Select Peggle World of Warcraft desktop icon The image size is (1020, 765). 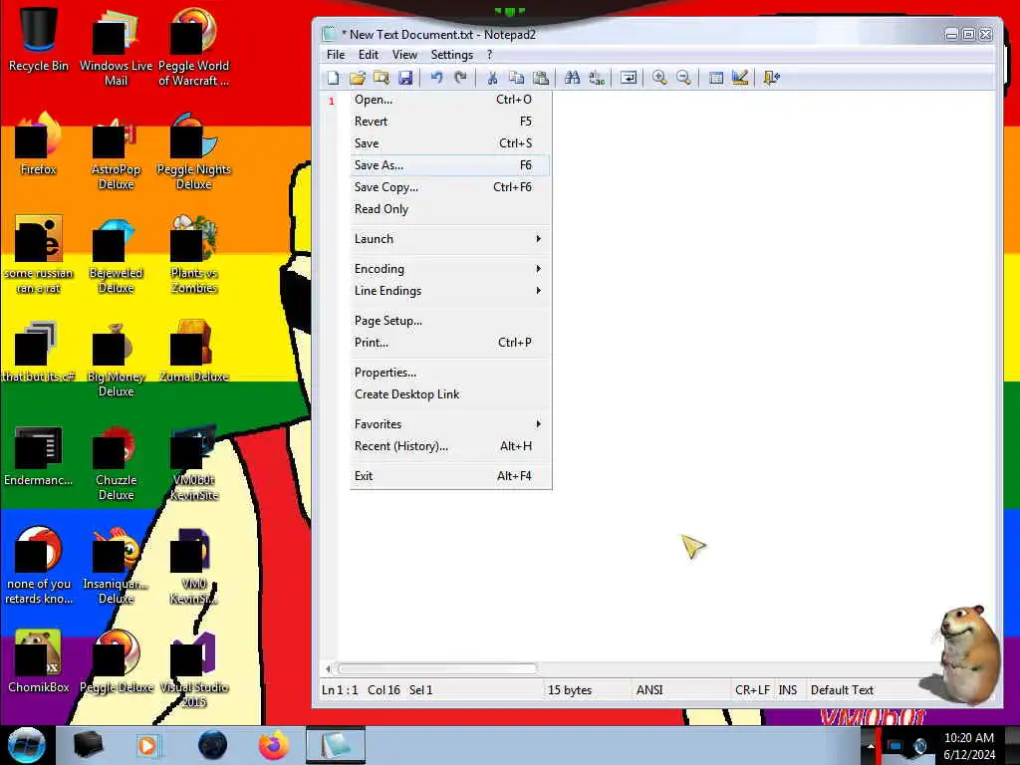194,47
